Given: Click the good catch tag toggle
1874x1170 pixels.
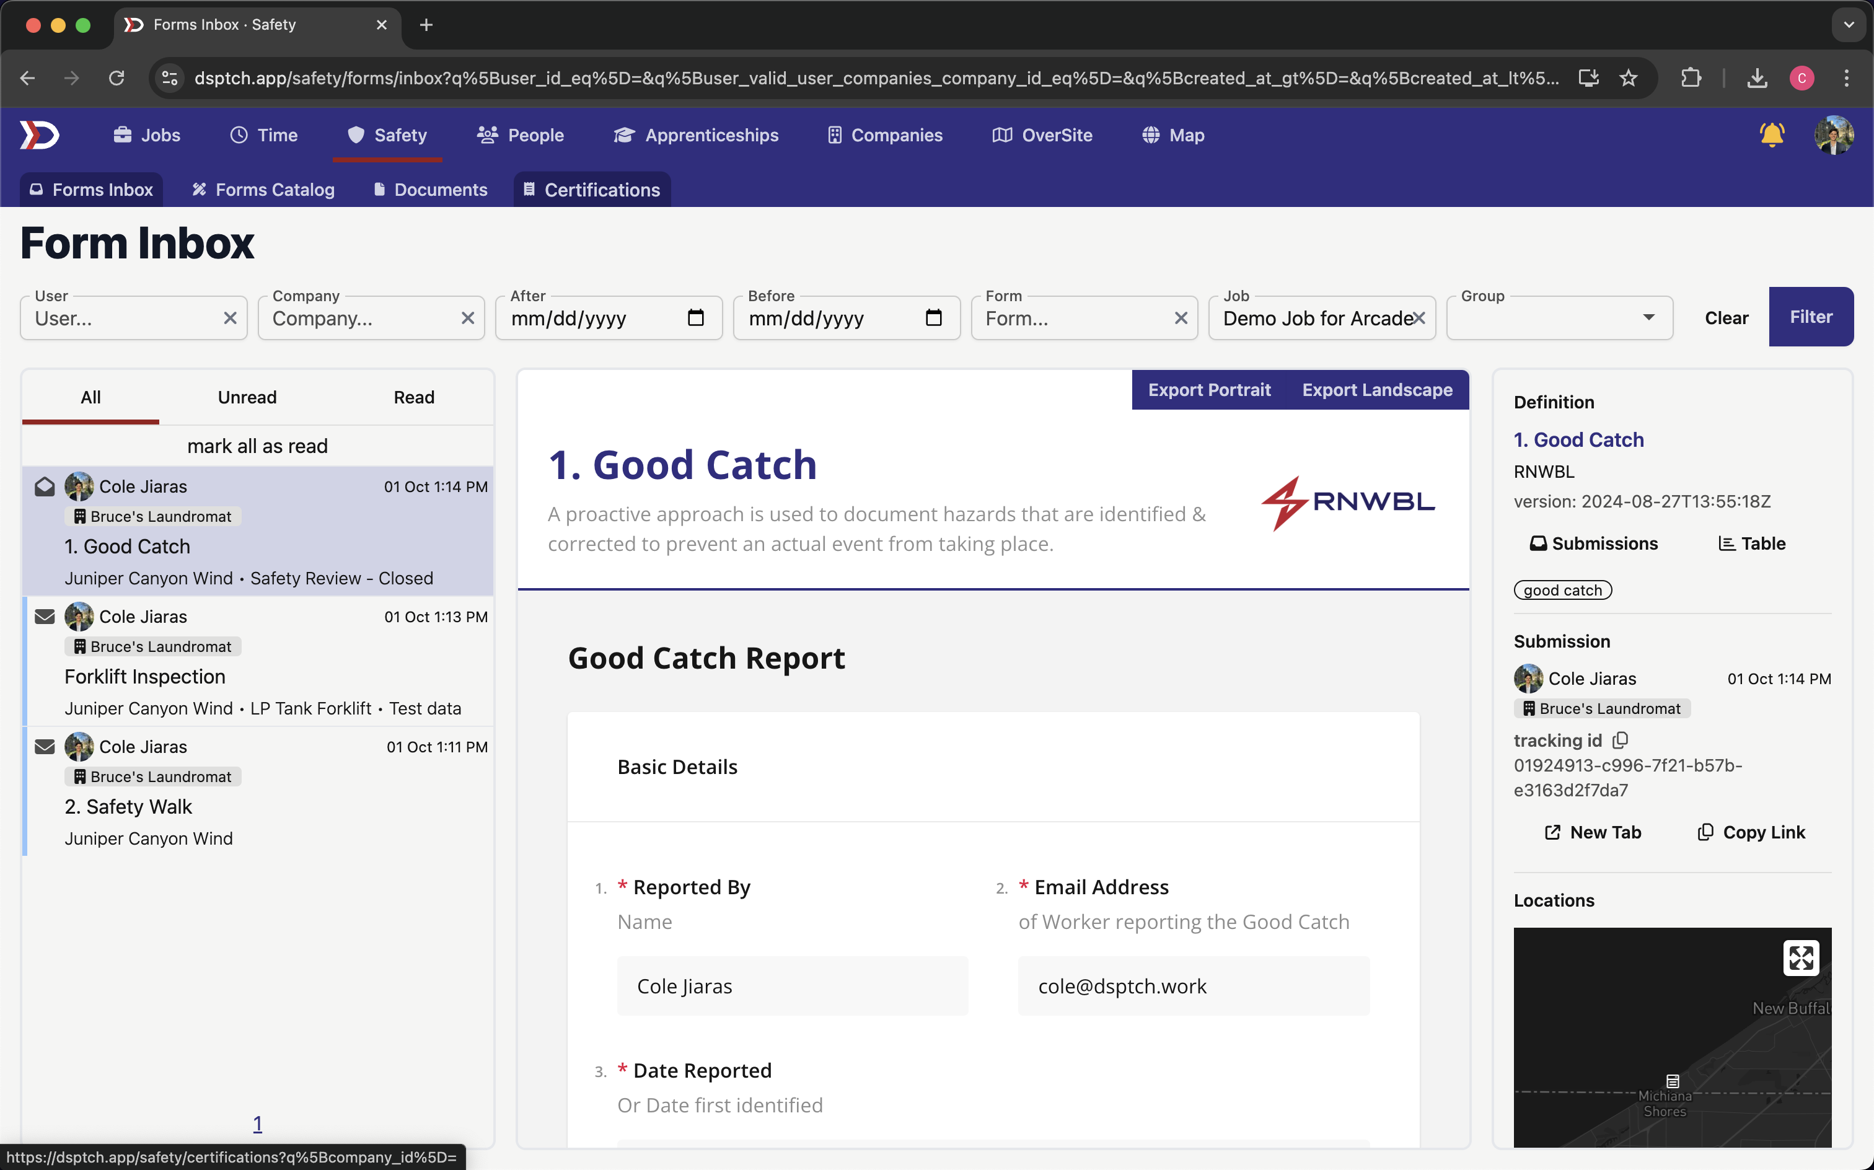Looking at the screenshot, I should (x=1563, y=589).
